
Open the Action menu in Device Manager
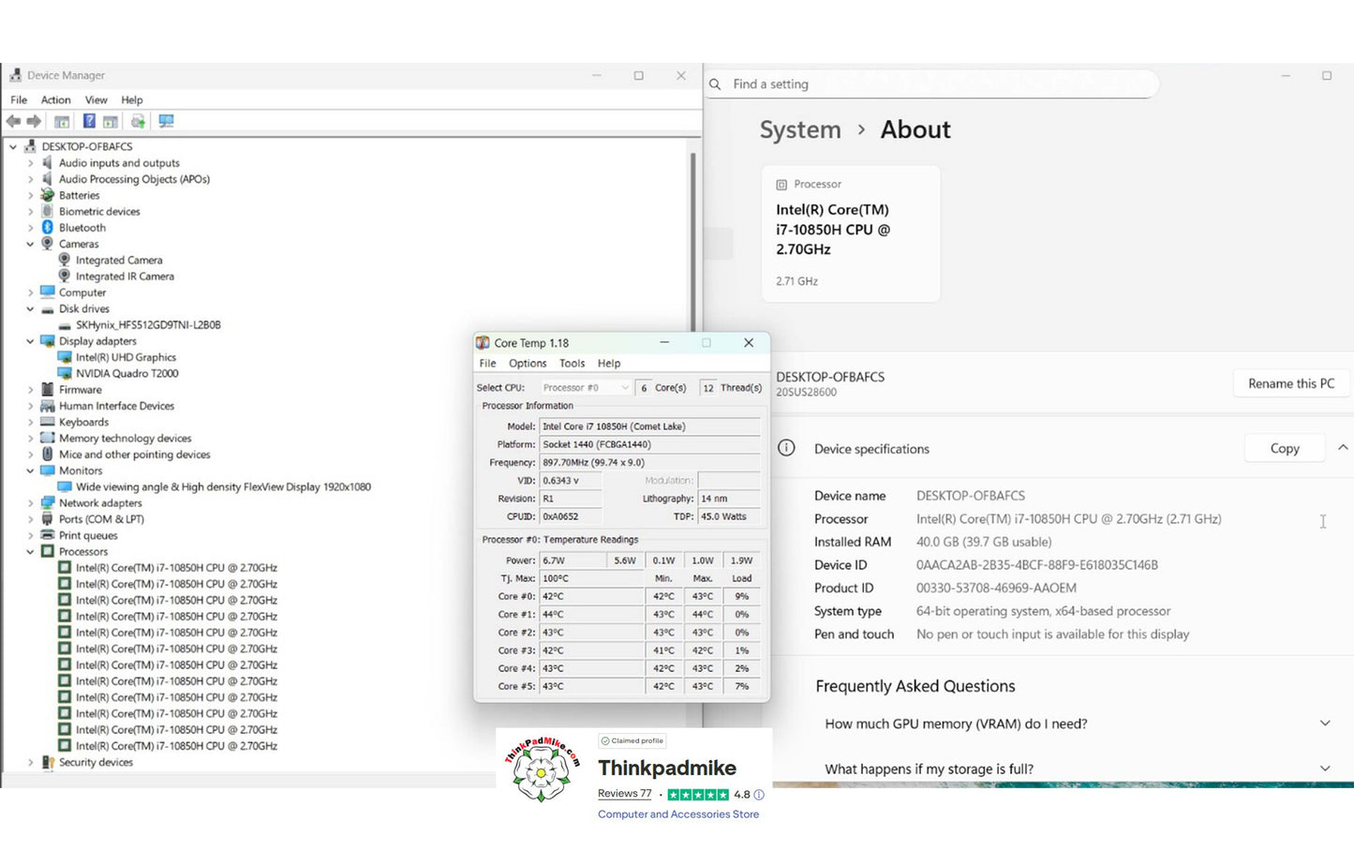tap(55, 100)
